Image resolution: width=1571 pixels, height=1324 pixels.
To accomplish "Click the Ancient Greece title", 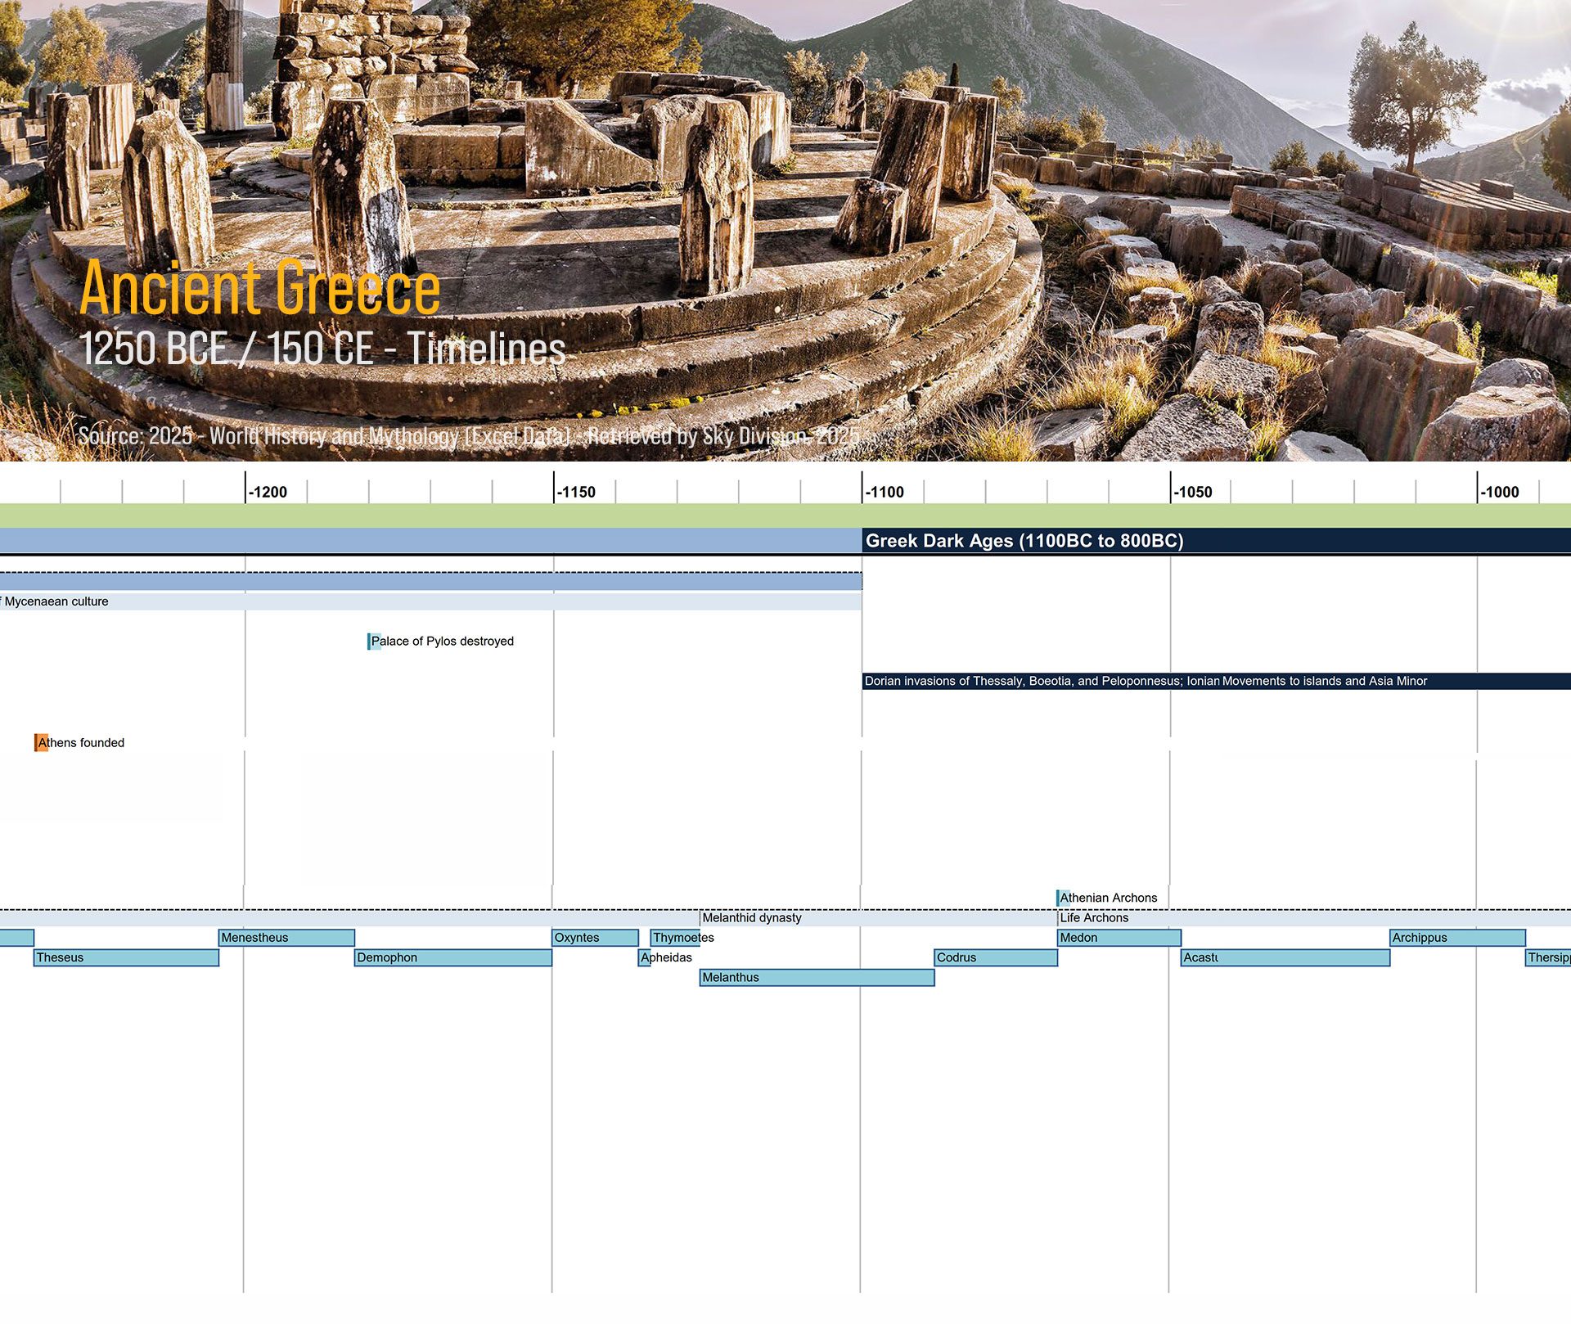I will tap(260, 288).
